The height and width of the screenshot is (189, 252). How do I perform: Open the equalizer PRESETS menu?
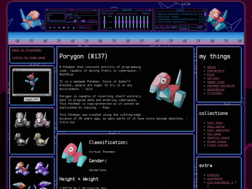[146, 13]
